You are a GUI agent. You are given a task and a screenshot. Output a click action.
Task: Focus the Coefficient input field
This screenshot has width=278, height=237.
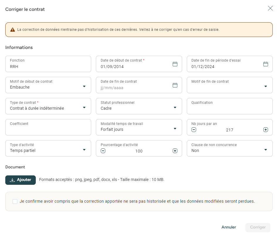48,129
